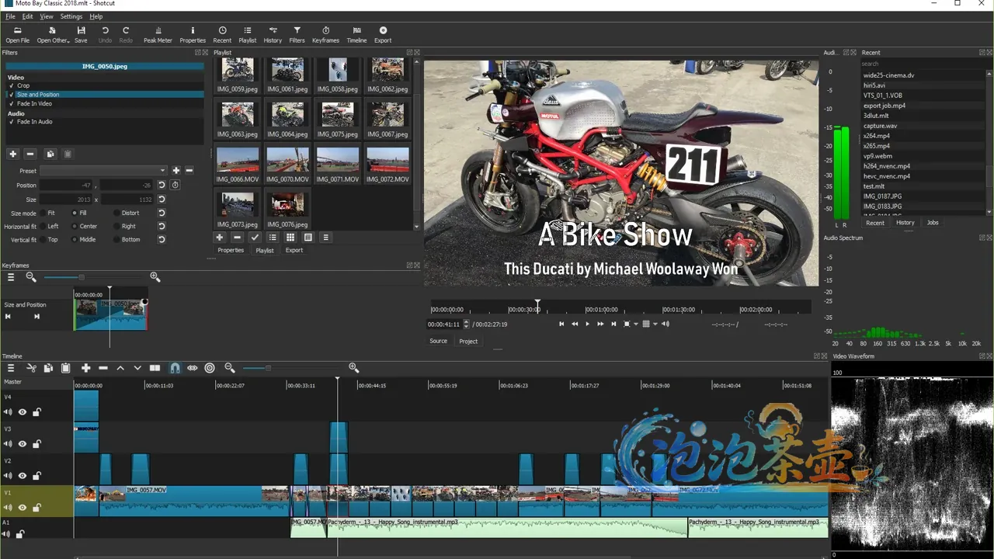This screenshot has width=994, height=559.
Task: Toggle timeline snapping magnet icon
Action: click(x=175, y=368)
